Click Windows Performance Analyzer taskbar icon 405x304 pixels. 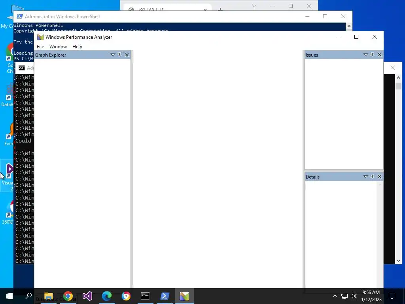coord(184,296)
